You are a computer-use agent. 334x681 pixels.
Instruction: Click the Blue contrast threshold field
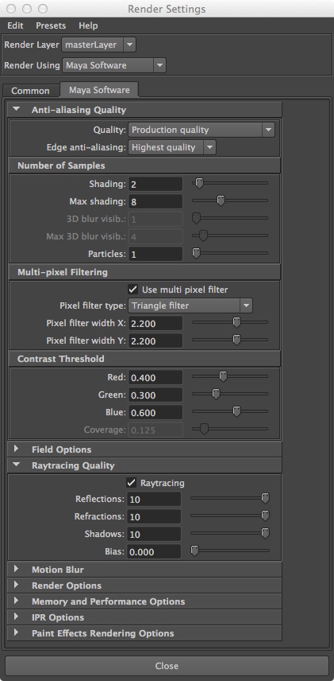coord(155,413)
